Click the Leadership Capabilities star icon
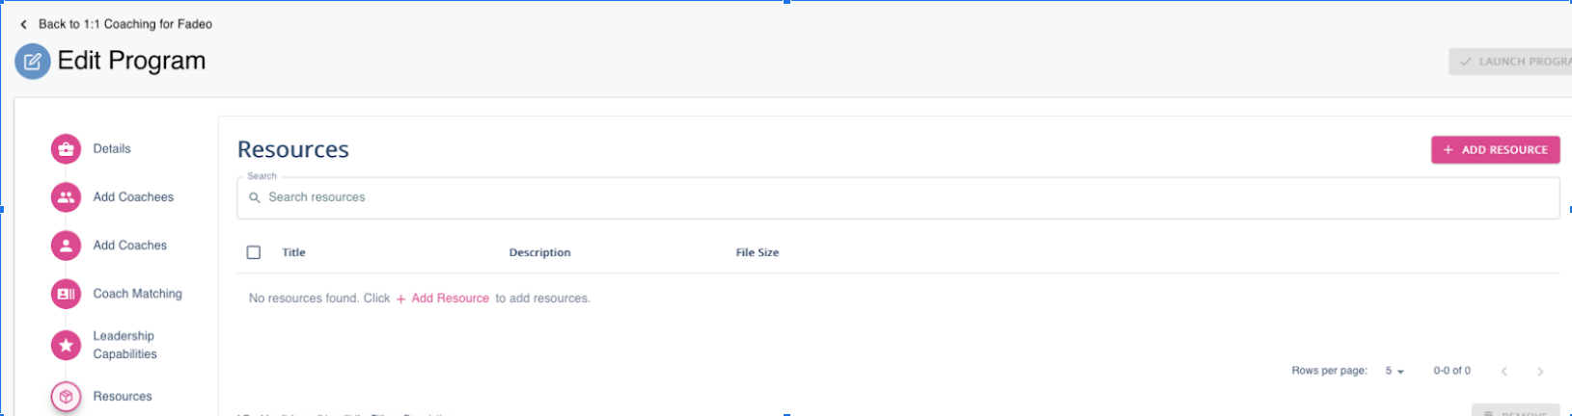The height and width of the screenshot is (416, 1572). (66, 345)
